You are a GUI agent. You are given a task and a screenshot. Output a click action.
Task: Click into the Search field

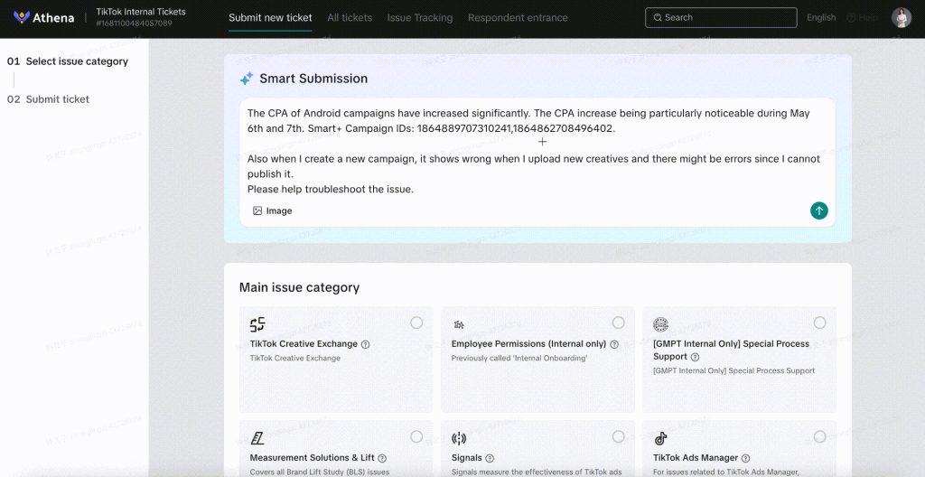(721, 18)
